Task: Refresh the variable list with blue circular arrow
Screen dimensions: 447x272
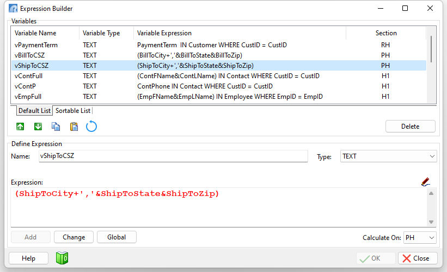Action: click(91, 126)
